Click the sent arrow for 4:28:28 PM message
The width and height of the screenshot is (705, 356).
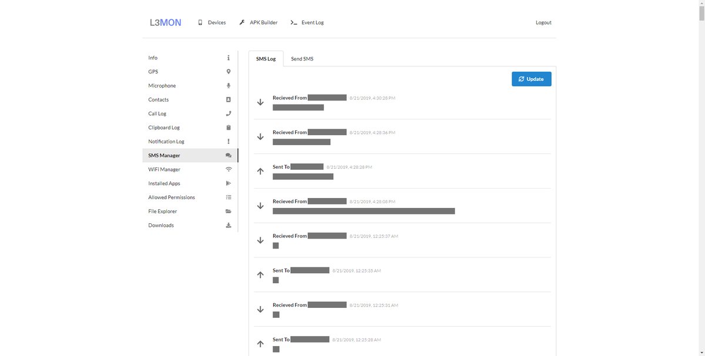pyautogui.click(x=260, y=172)
